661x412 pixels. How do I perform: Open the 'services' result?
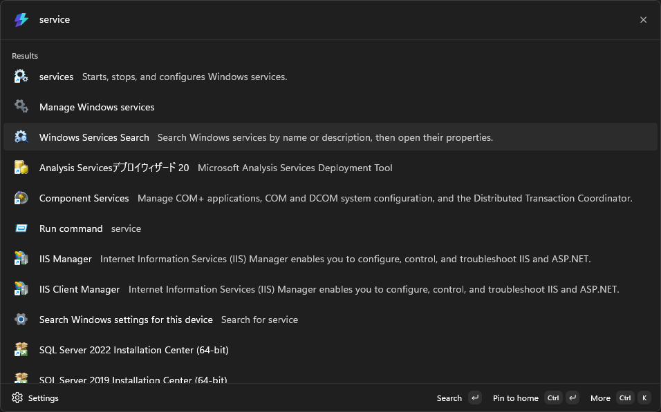(x=330, y=77)
